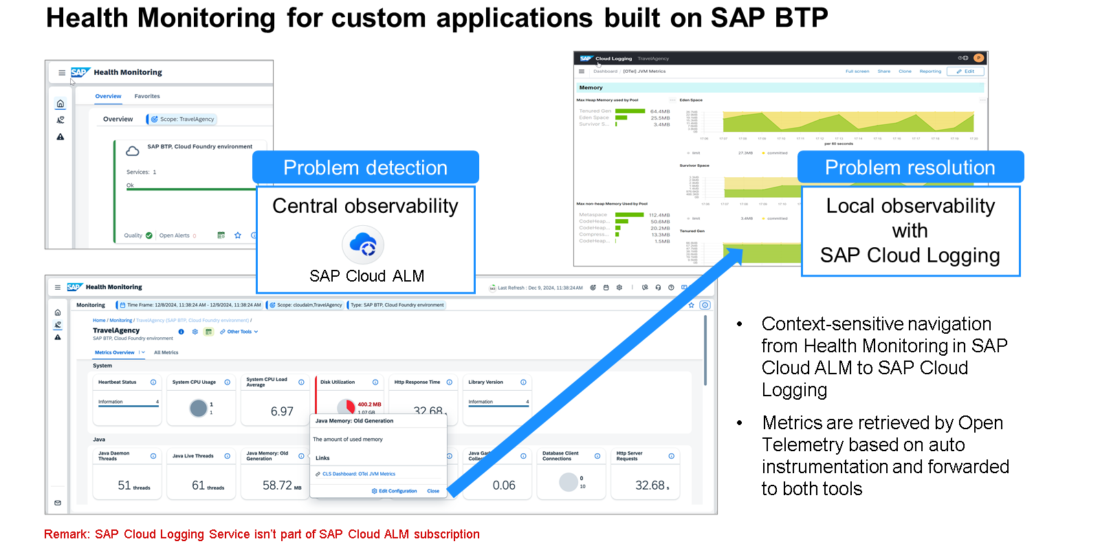Open mail icon at bottom of lower sidebar

tap(58, 503)
